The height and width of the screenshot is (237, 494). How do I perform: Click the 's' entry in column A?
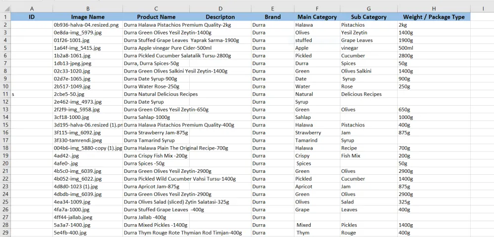tap(32, 94)
